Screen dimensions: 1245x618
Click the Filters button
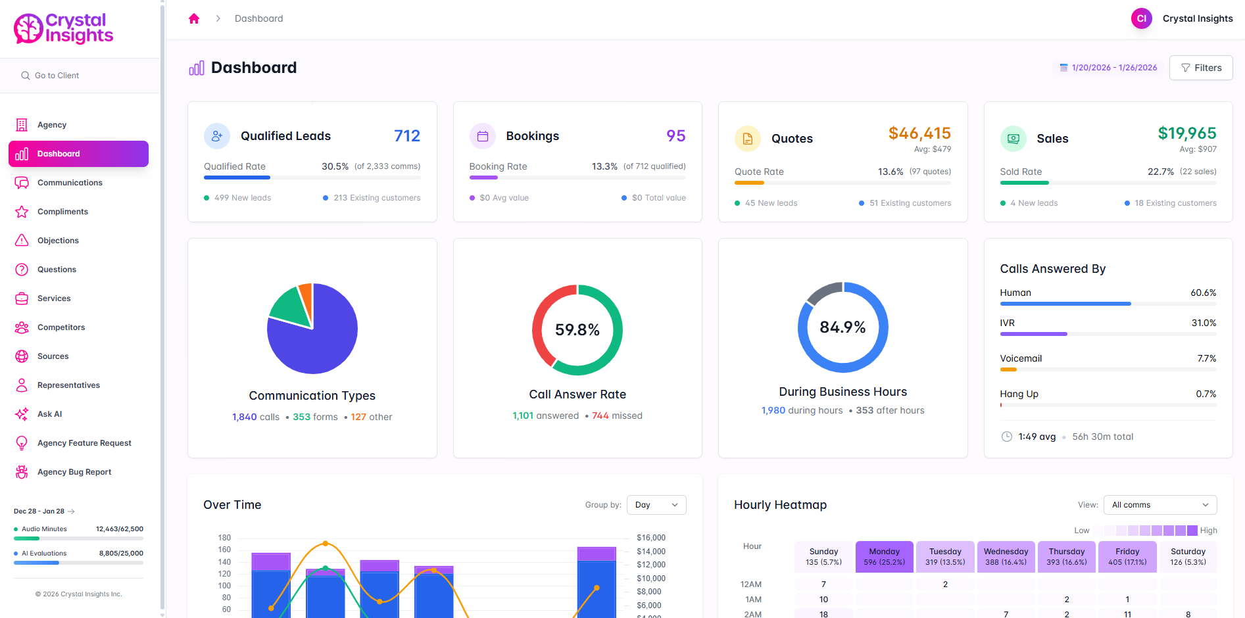click(1201, 67)
